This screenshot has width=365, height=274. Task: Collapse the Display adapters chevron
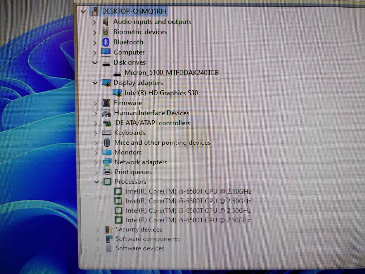pyautogui.click(x=95, y=83)
